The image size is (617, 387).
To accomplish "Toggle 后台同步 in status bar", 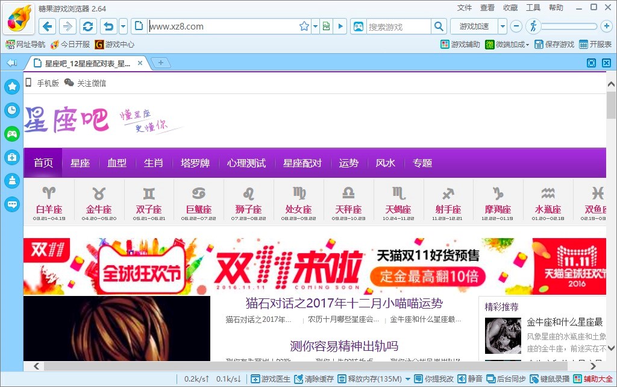I will (x=506, y=379).
